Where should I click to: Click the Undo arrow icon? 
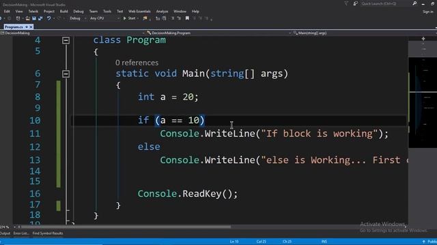pos(48,18)
